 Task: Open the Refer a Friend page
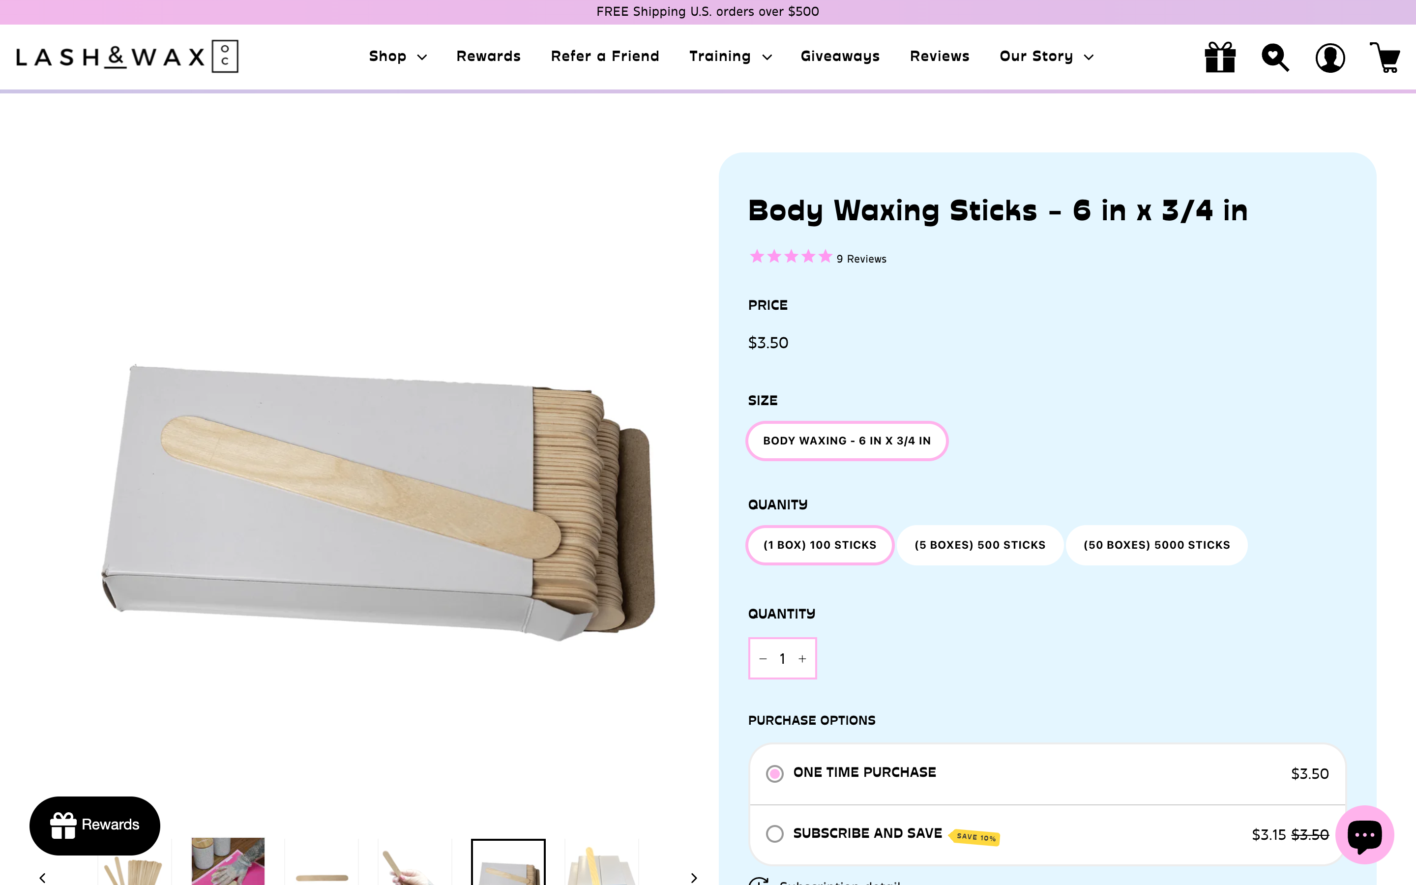(604, 56)
